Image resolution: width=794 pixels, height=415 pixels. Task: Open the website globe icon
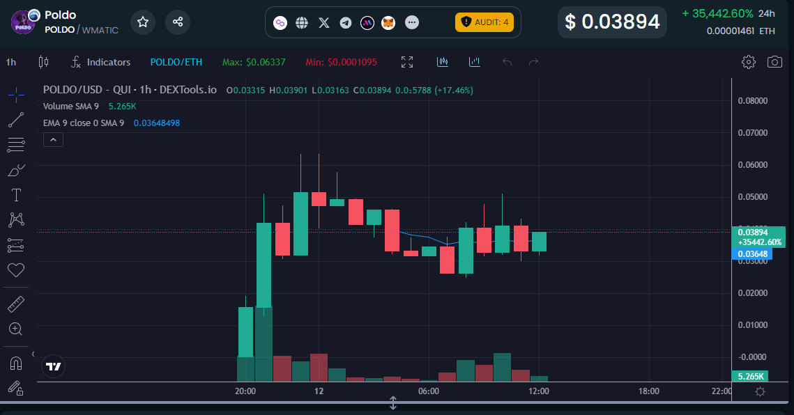[302, 23]
